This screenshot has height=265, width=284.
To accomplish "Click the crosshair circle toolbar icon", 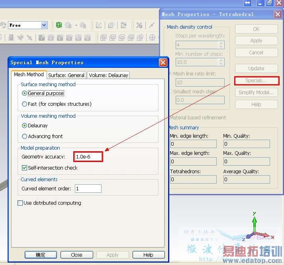I will click(152, 38).
